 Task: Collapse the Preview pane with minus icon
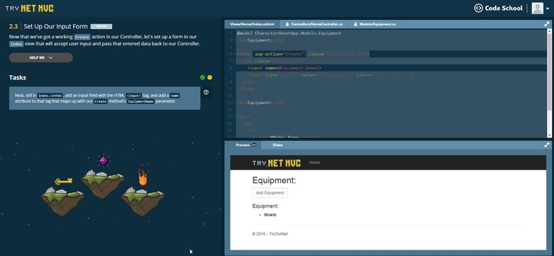254,145
